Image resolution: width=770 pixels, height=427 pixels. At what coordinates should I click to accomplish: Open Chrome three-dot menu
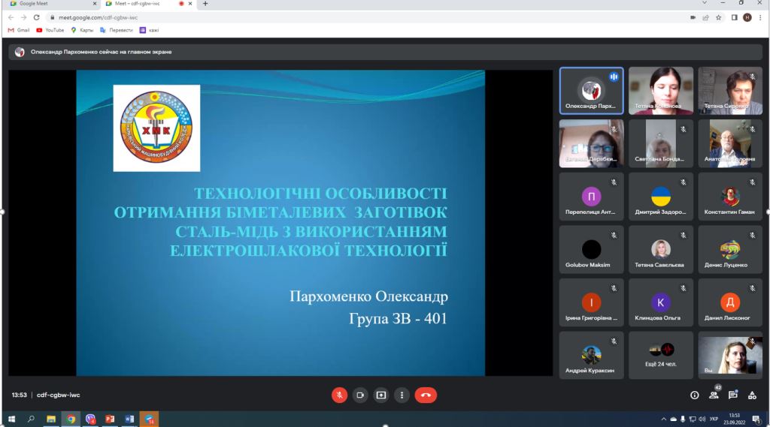point(761,17)
